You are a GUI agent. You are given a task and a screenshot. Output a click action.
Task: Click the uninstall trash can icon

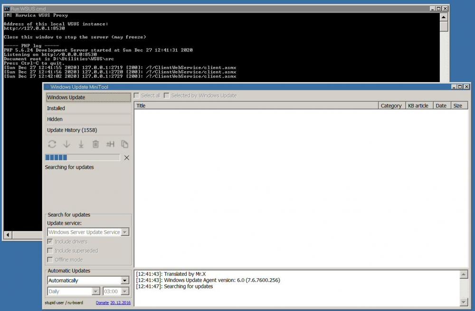point(95,144)
